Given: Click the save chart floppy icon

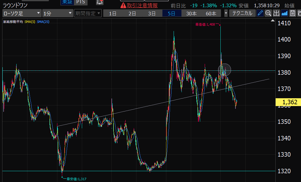Looking at the screenshot, I should tap(292, 13).
